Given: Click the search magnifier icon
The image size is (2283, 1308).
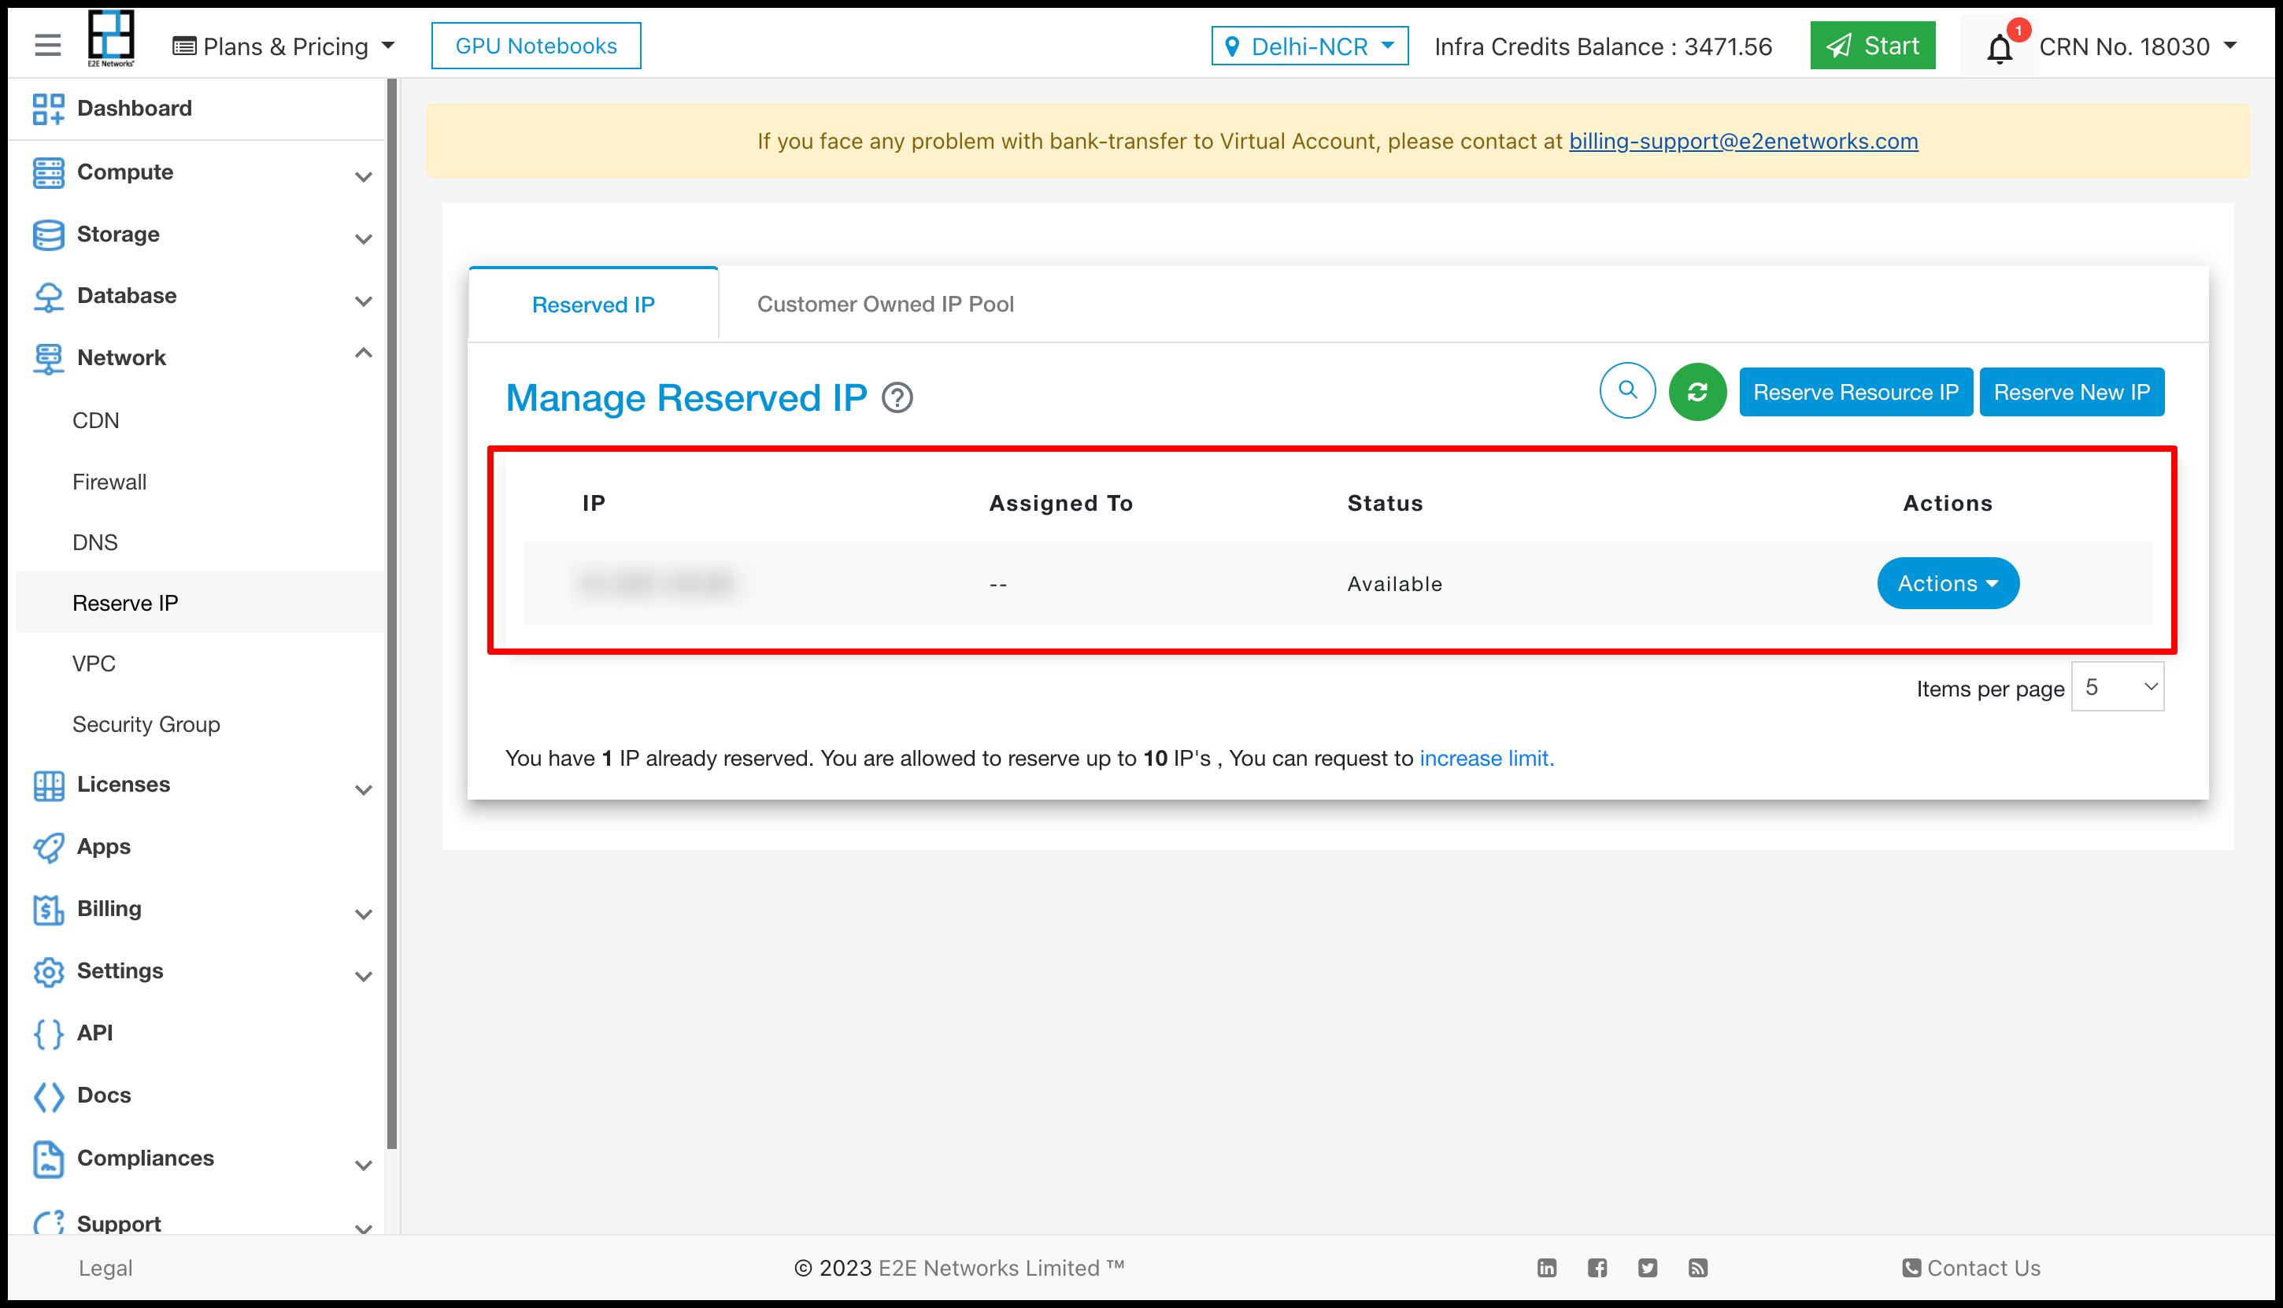Looking at the screenshot, I should click(x=1627, y=391).
